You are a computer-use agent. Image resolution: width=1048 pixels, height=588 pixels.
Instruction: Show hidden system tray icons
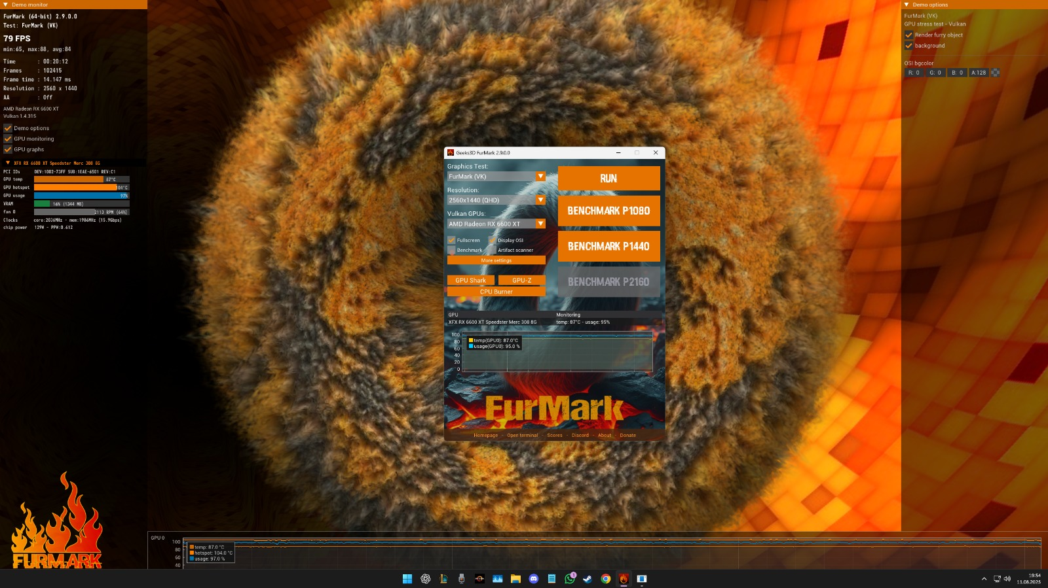click(984, 579)
